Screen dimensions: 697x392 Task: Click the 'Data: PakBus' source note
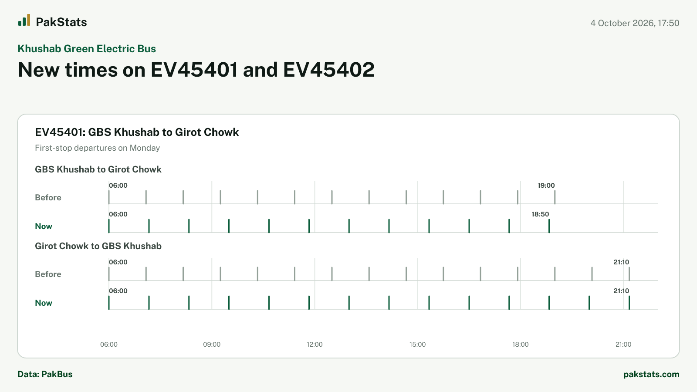pos(45,374)
